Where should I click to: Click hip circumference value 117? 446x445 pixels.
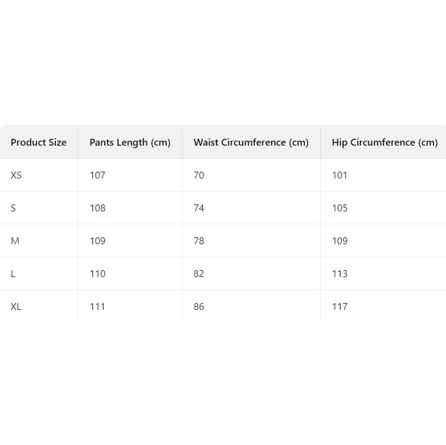pos(339,307)
